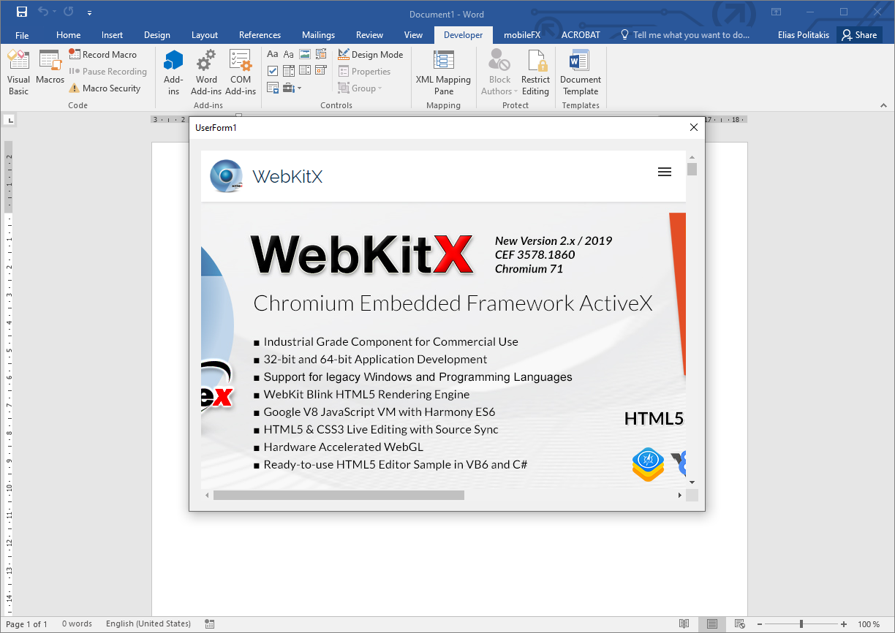895x633 pixels.
Task: Switch to Web Layout view
Action: [741, 624]
